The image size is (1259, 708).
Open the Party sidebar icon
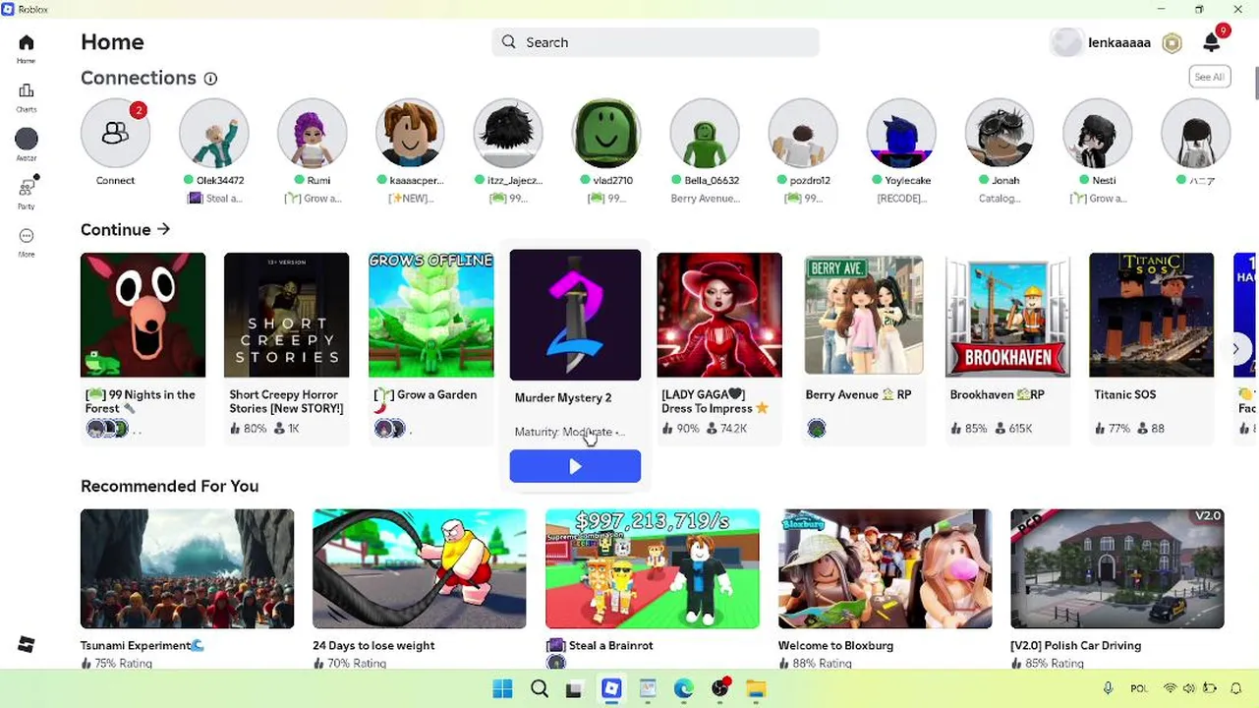[27, 187]
